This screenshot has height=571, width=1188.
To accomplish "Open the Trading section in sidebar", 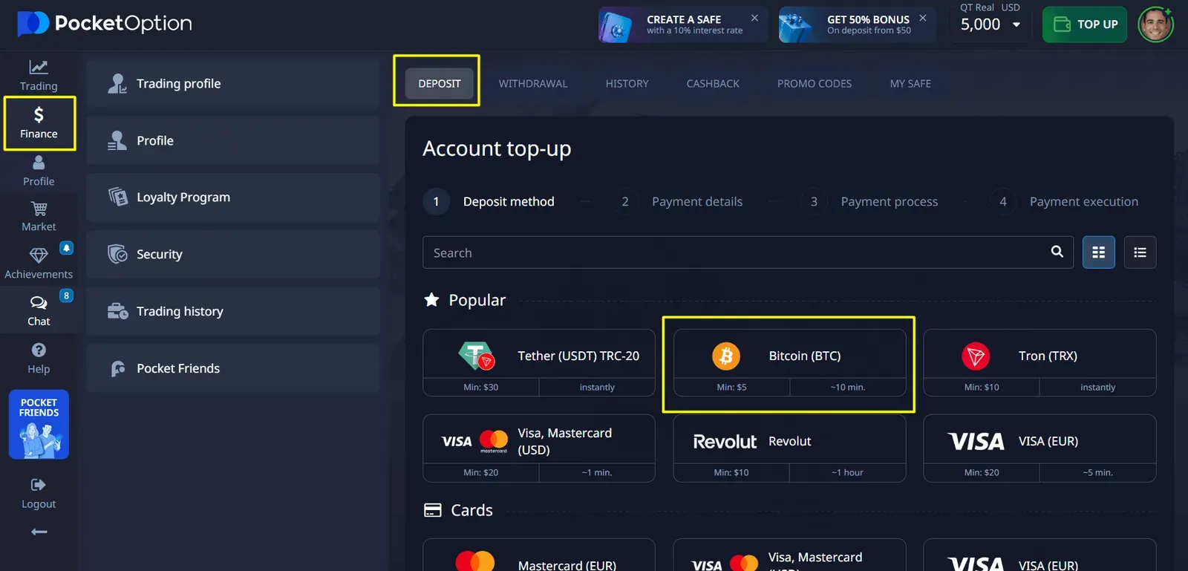I will [x=39, y=75].
